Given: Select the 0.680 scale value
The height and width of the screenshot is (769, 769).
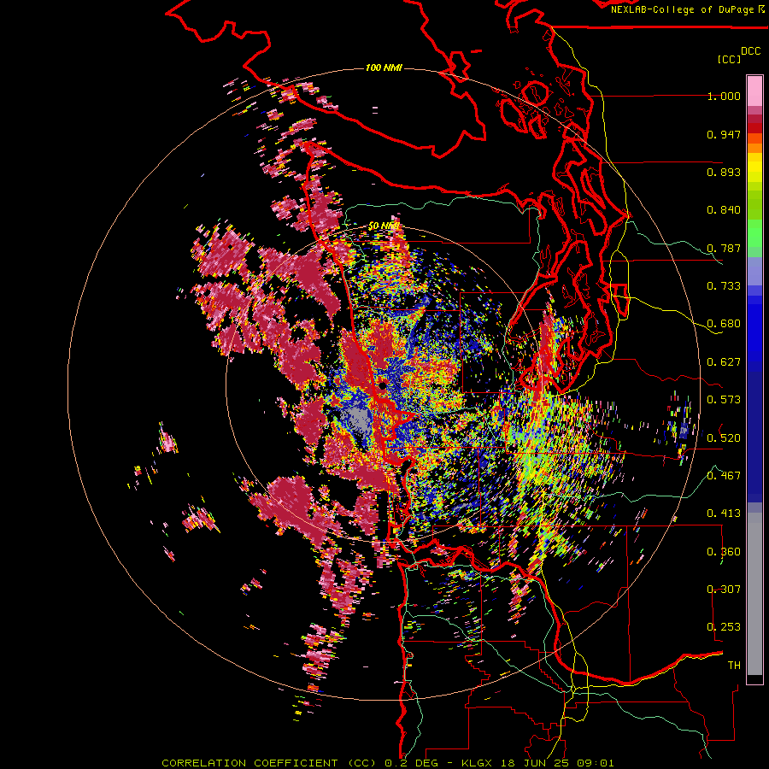Looking at the screenshot, I should (724, 324).
